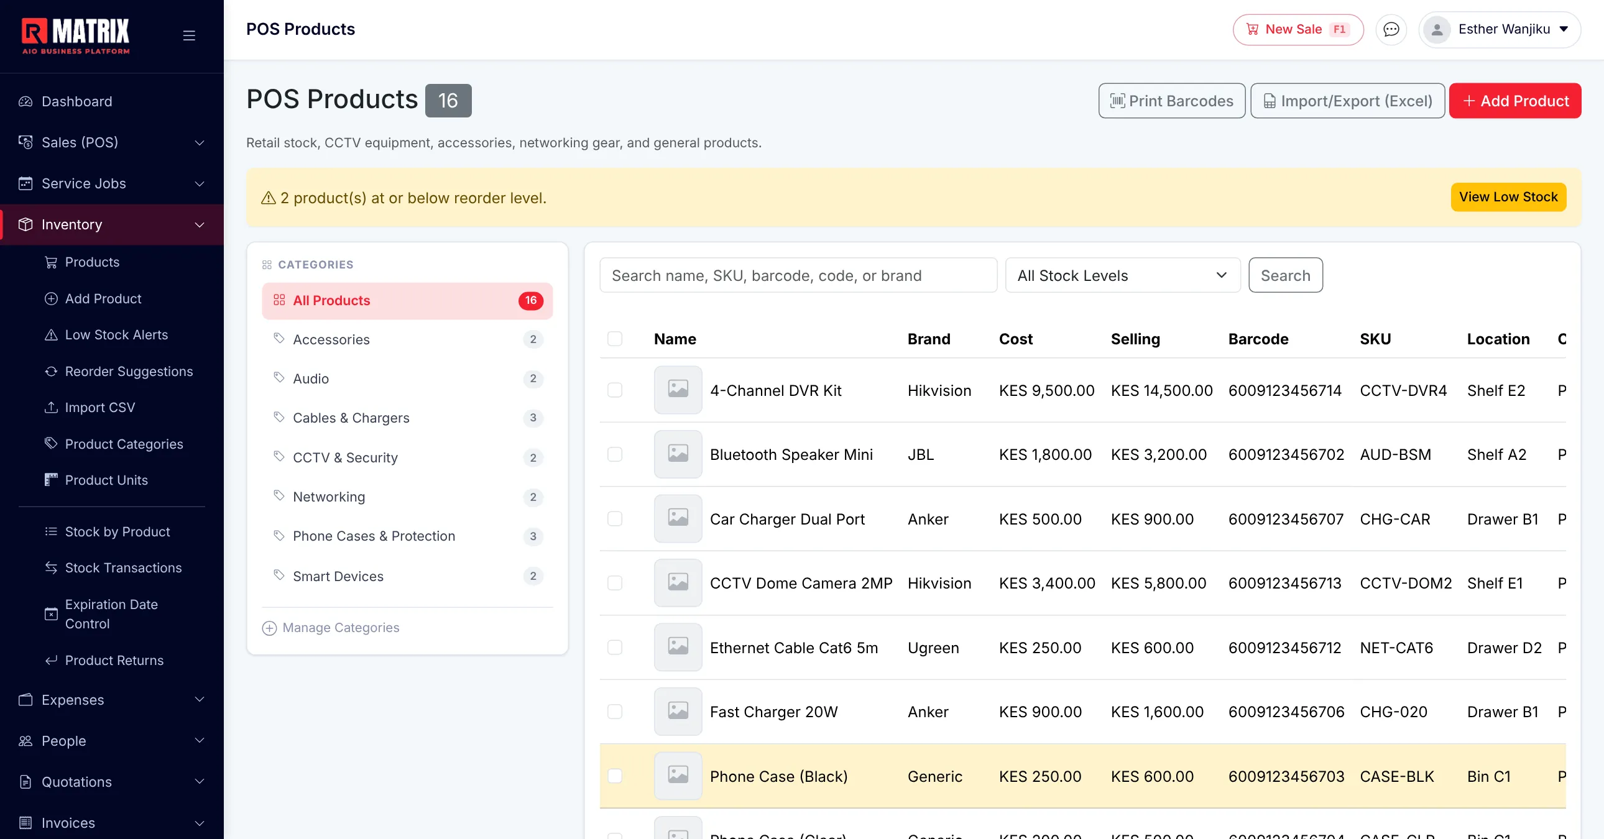The height and width of the screenshot is (839, 1604).
Task: Open the All Stock Levels dropdown
Action: pyautogui.click(x=1123, y=275)
